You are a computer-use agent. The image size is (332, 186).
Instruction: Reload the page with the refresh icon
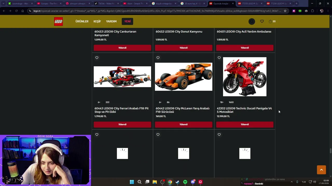[x=16, y=11]
